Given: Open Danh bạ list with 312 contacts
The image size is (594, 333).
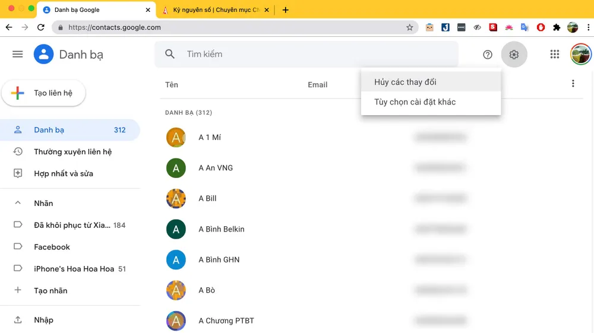Looking at the screenshot, I should tap(70, 130).
